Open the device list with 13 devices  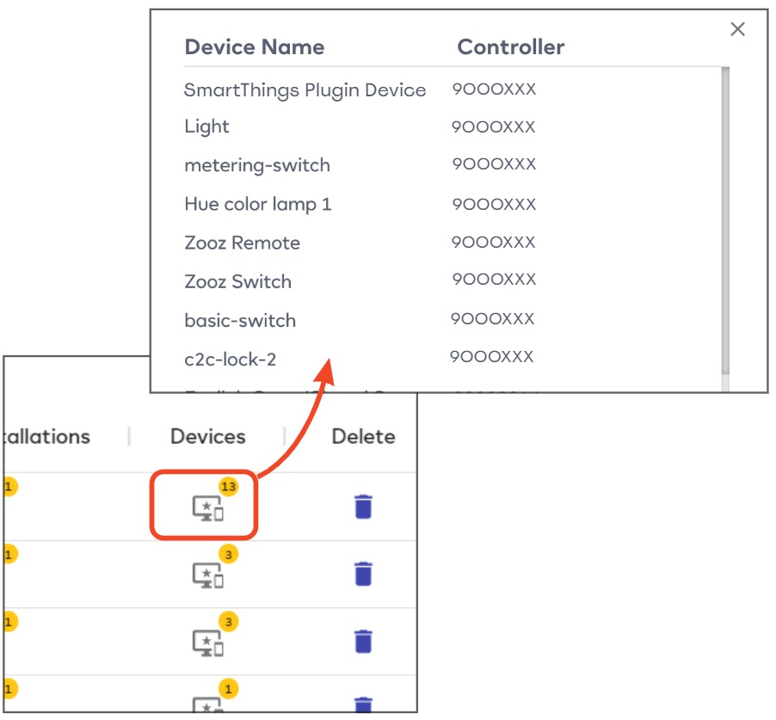point(206,508)
